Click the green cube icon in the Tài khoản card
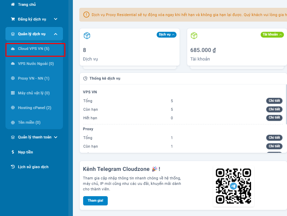This screenshot has height=216, width=287. pos(194,36)
